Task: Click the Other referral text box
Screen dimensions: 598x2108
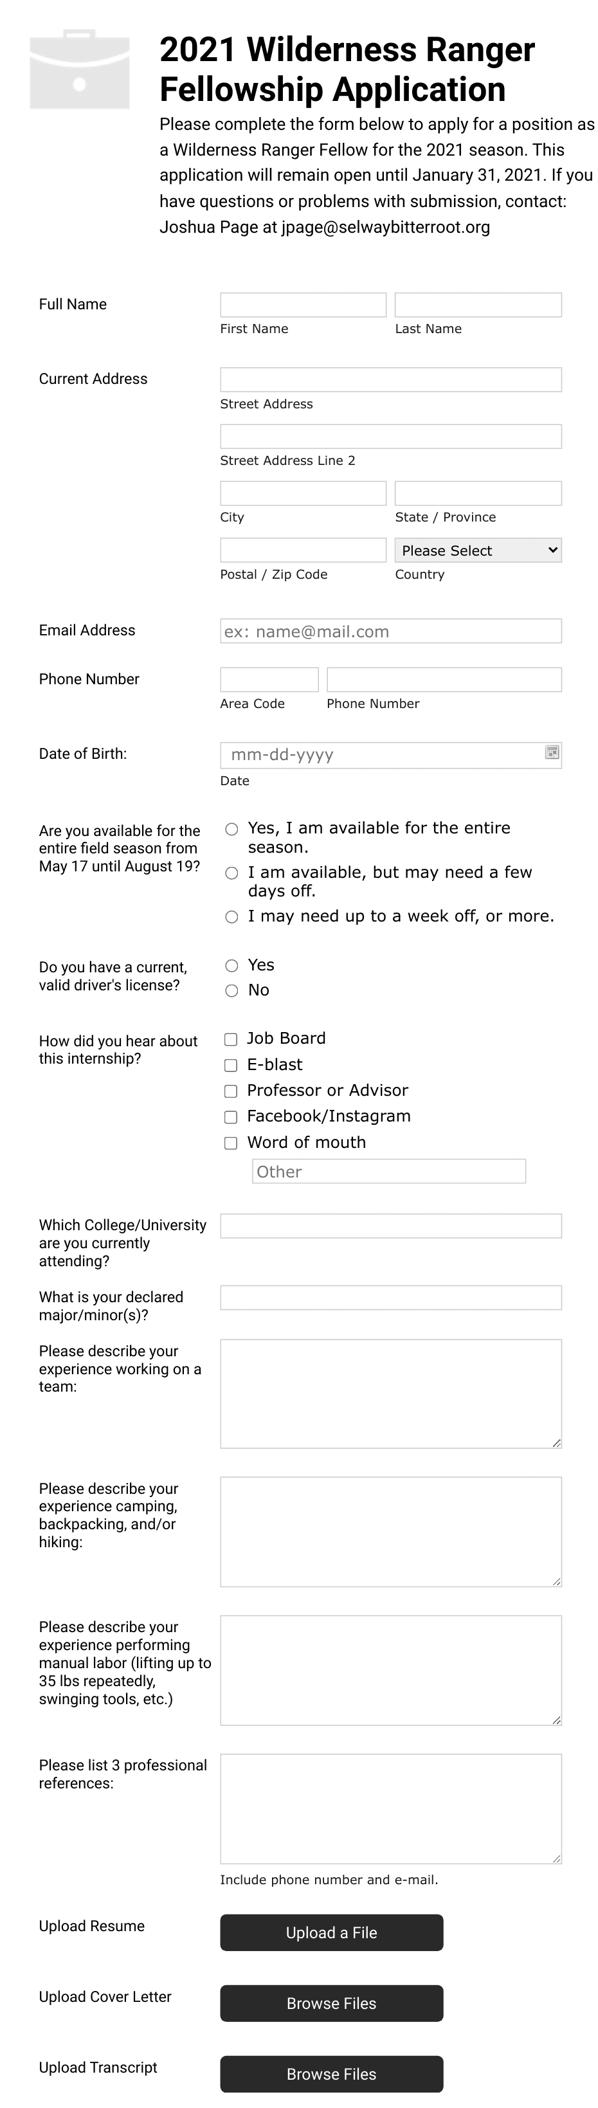Action: 390,1172
